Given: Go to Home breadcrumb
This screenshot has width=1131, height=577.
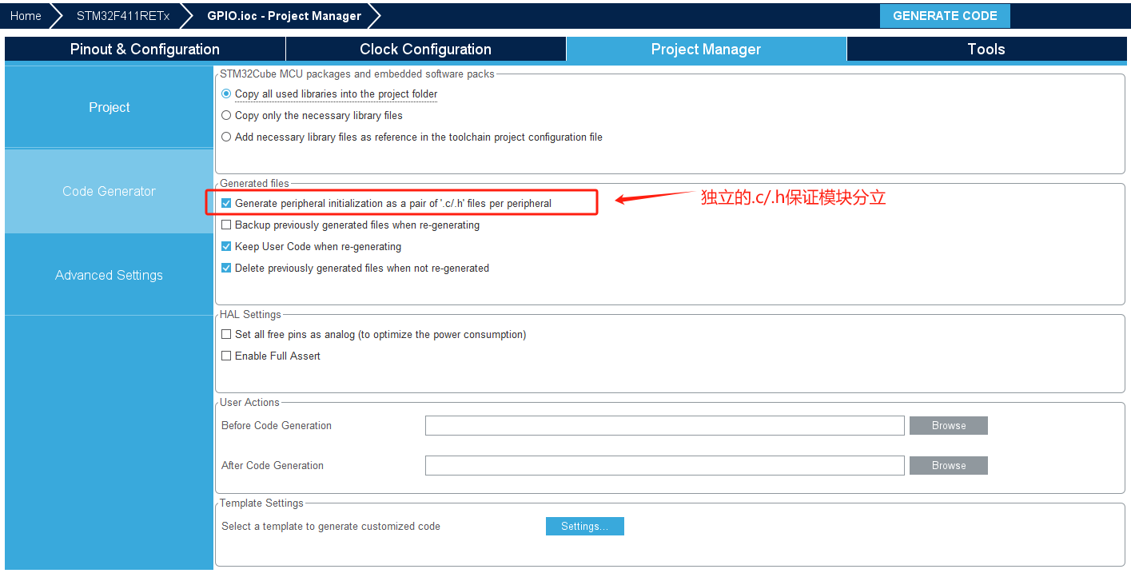Looking at the screenshot, I should (26, 16).
